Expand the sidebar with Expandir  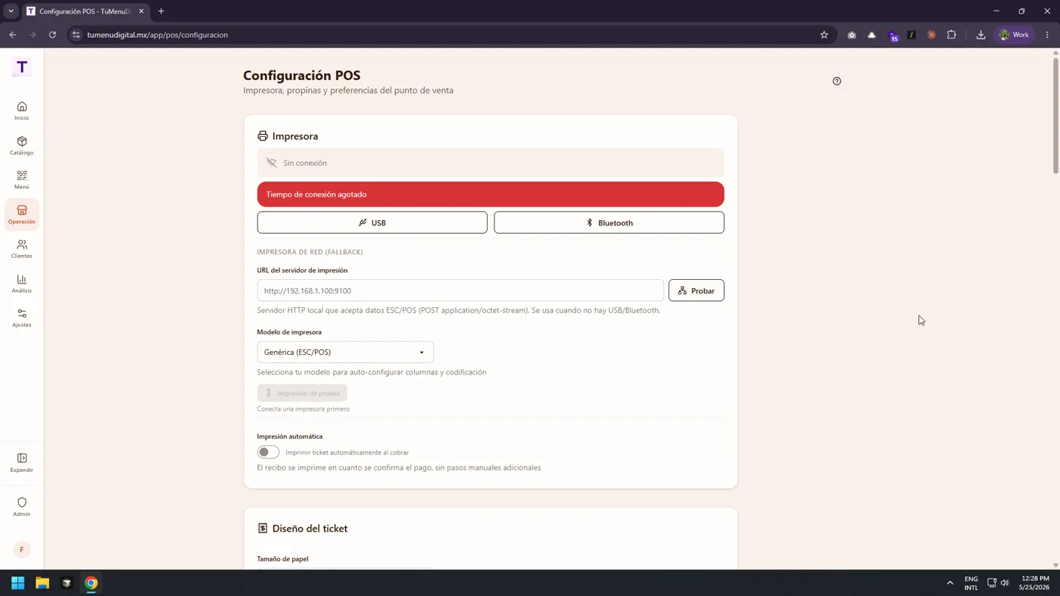(x=22, y=463)
